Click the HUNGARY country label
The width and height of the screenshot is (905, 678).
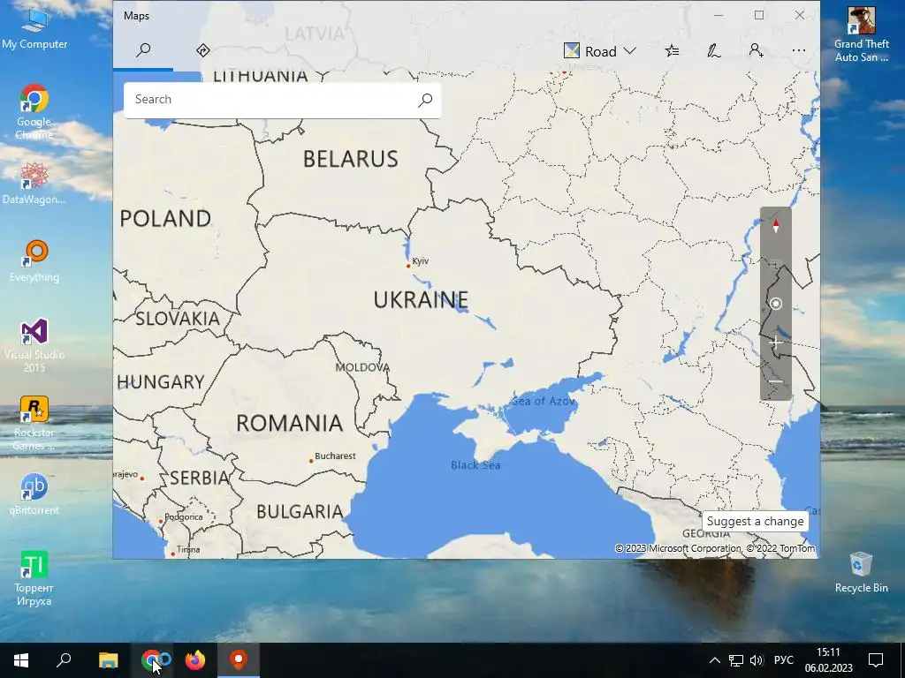coord(161,381)
